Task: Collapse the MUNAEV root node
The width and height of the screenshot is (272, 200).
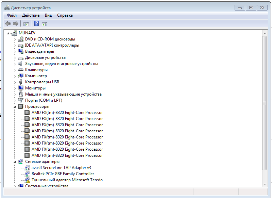Action: click(x=8, y=33)
